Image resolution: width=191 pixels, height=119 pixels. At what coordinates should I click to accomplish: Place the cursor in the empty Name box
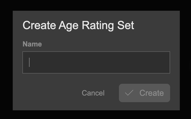click(x=96, y=63)
